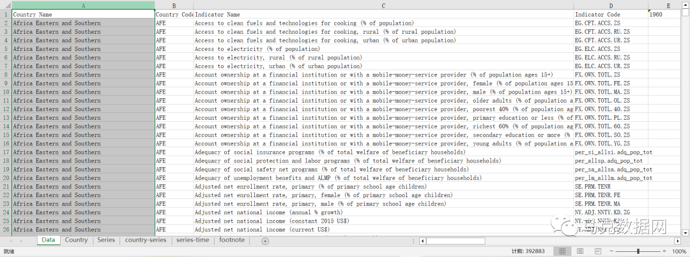Select 'Access to electricity, urban' cell
Viewport: 690px width, 257px height.
pos(383,66)
